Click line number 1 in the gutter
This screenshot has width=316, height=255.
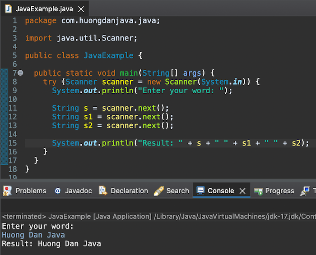coord(15,21)
